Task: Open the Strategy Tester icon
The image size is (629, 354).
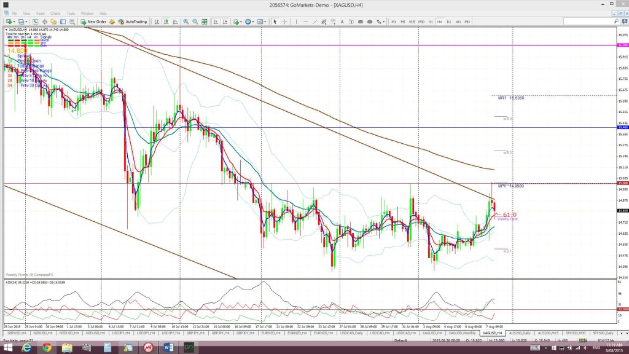Action: coord(72,22)
